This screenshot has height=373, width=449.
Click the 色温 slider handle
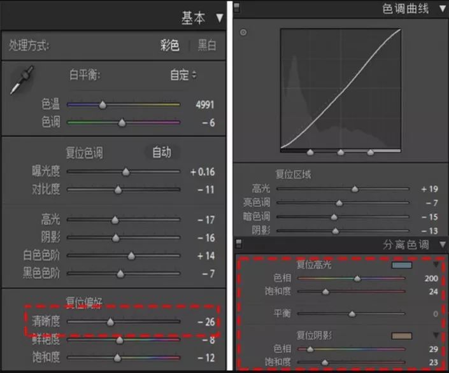[x=103, y=105]
